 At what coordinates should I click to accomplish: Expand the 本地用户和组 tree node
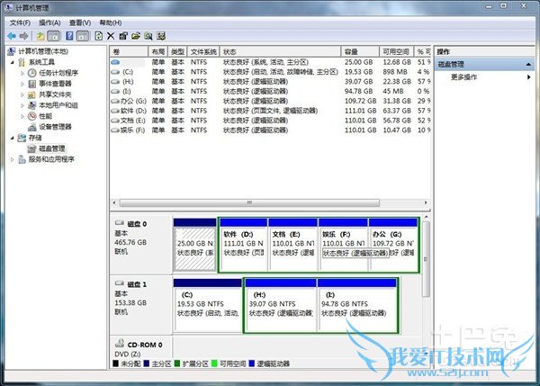click(x=22, y=105)
